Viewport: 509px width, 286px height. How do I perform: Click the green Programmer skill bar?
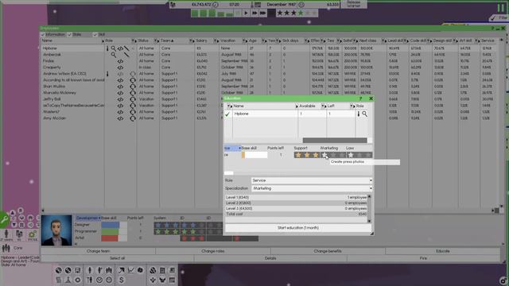[111, 231]
